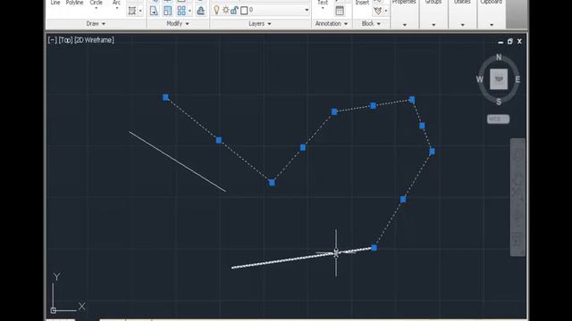Select the Arc draw tool
The height and width of the screenshot is (321, 572).
click(116, 3)
